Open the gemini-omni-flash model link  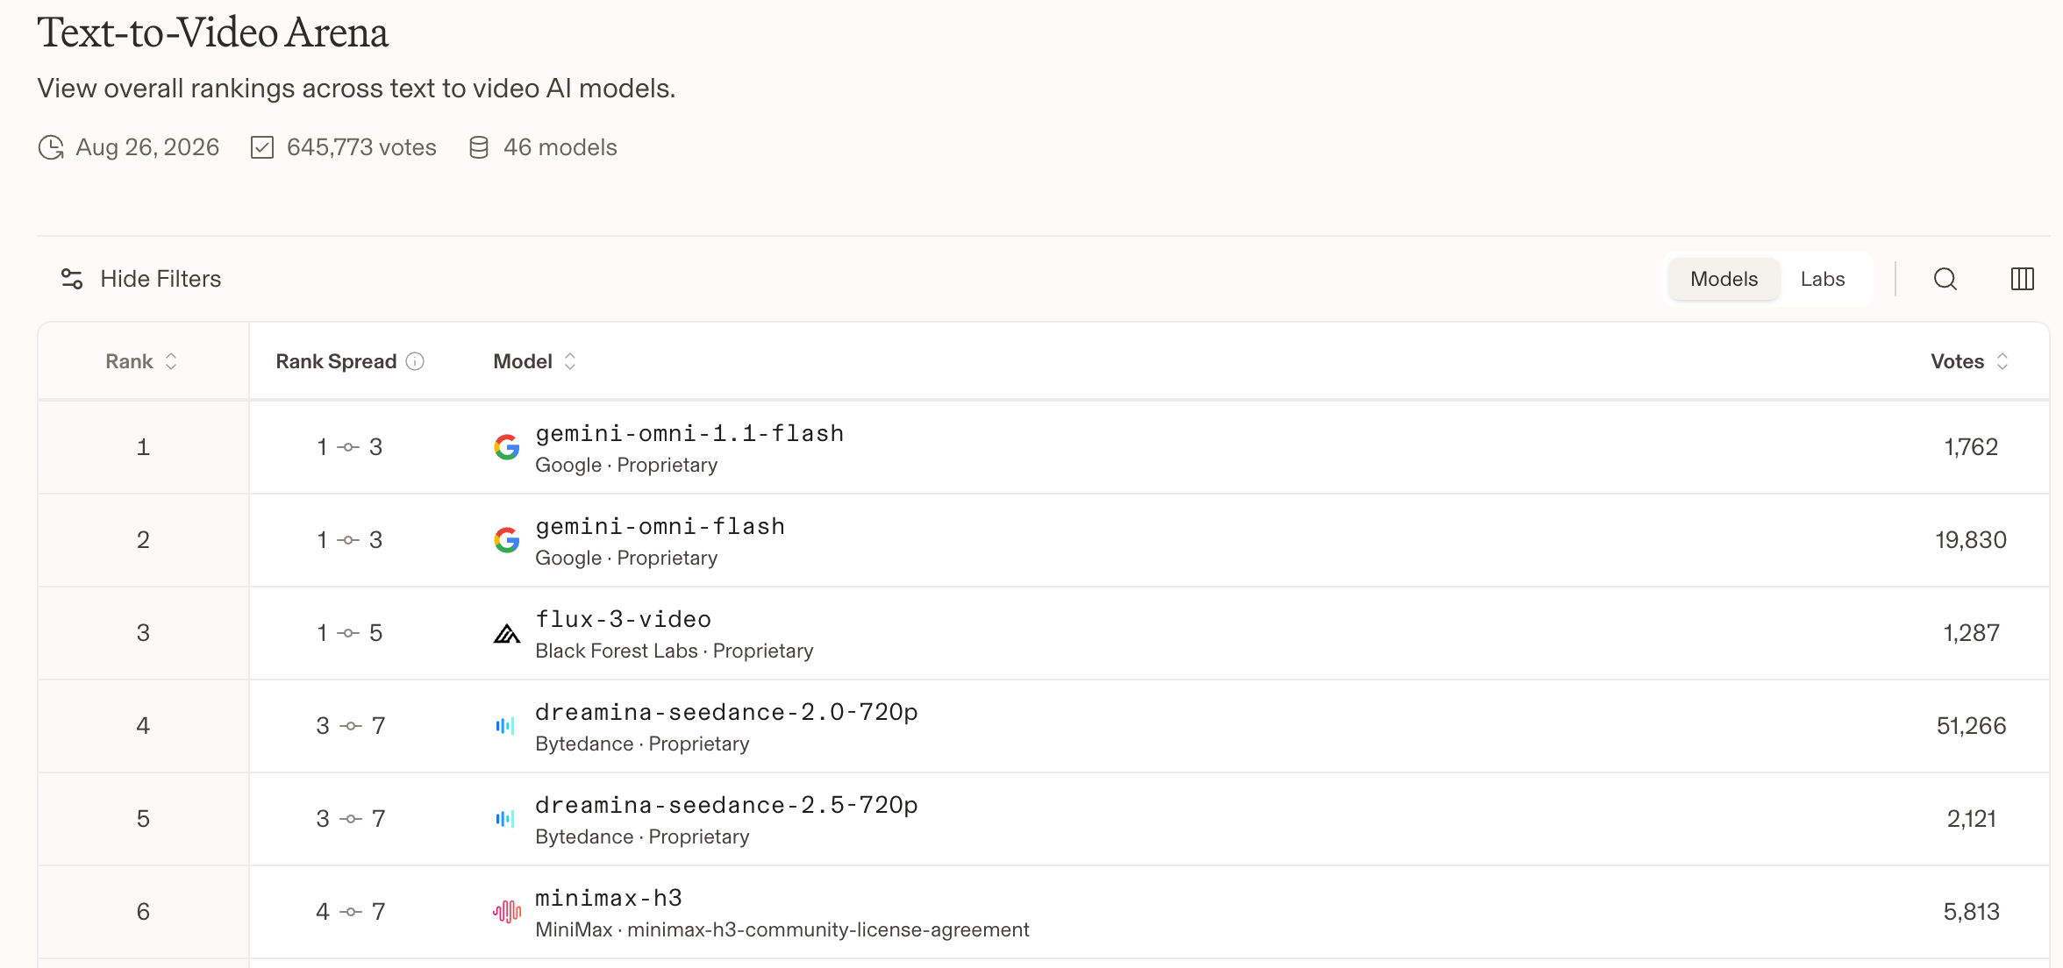tap(660, 526)
